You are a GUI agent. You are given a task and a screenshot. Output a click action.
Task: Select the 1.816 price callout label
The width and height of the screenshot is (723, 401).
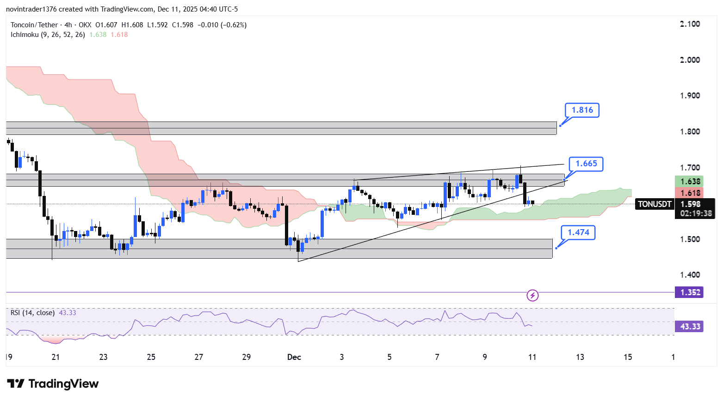(582, 110)
